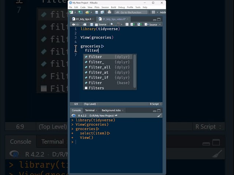
Task: Open the Debug menu
Action: click(x=121, y=7)
